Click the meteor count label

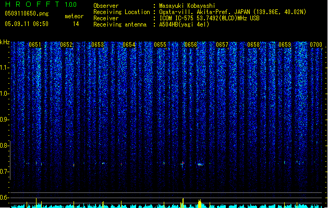pyautogui.click(x=74, y=16)
